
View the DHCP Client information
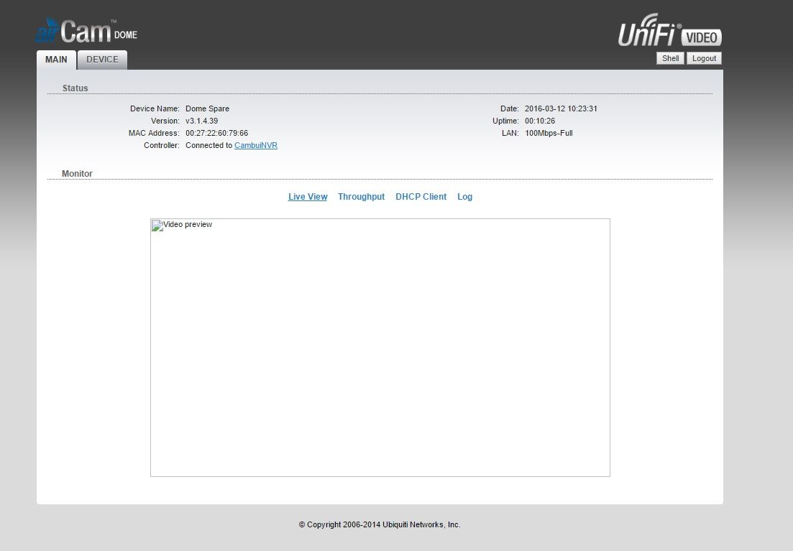pyautogui.click(x=421, y=197)
